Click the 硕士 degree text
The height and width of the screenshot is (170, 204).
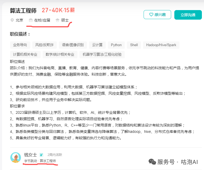pos(65,20)
